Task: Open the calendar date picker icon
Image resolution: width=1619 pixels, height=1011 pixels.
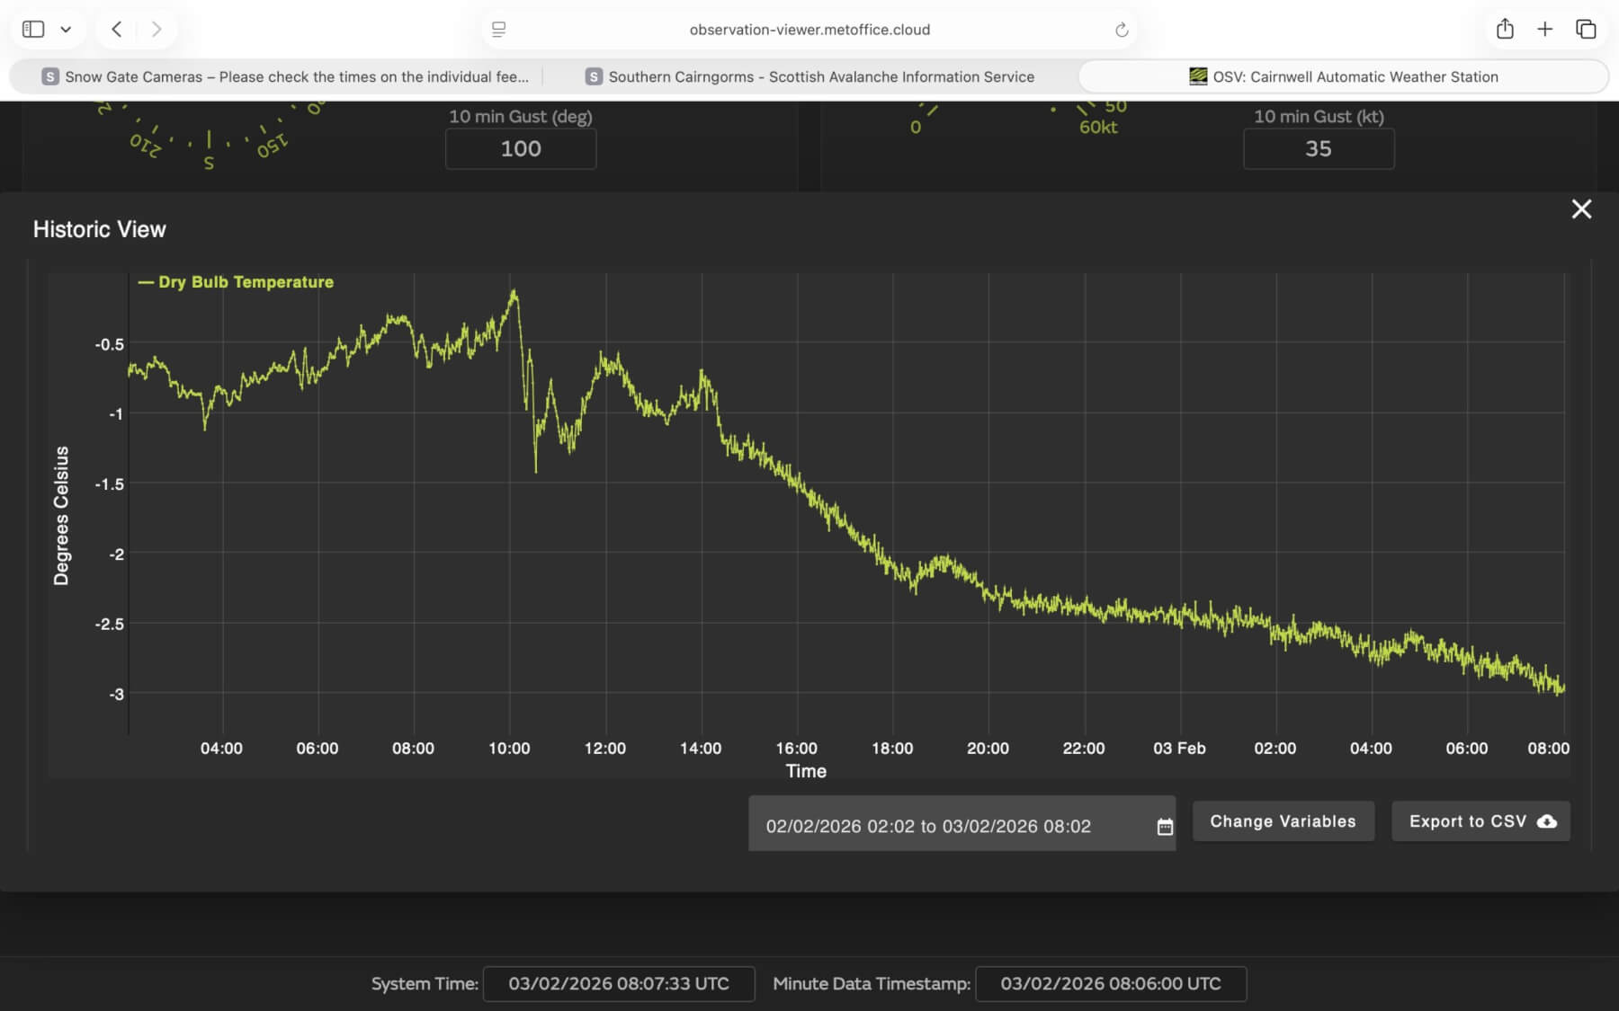Action: click(x=1165, y=826)
